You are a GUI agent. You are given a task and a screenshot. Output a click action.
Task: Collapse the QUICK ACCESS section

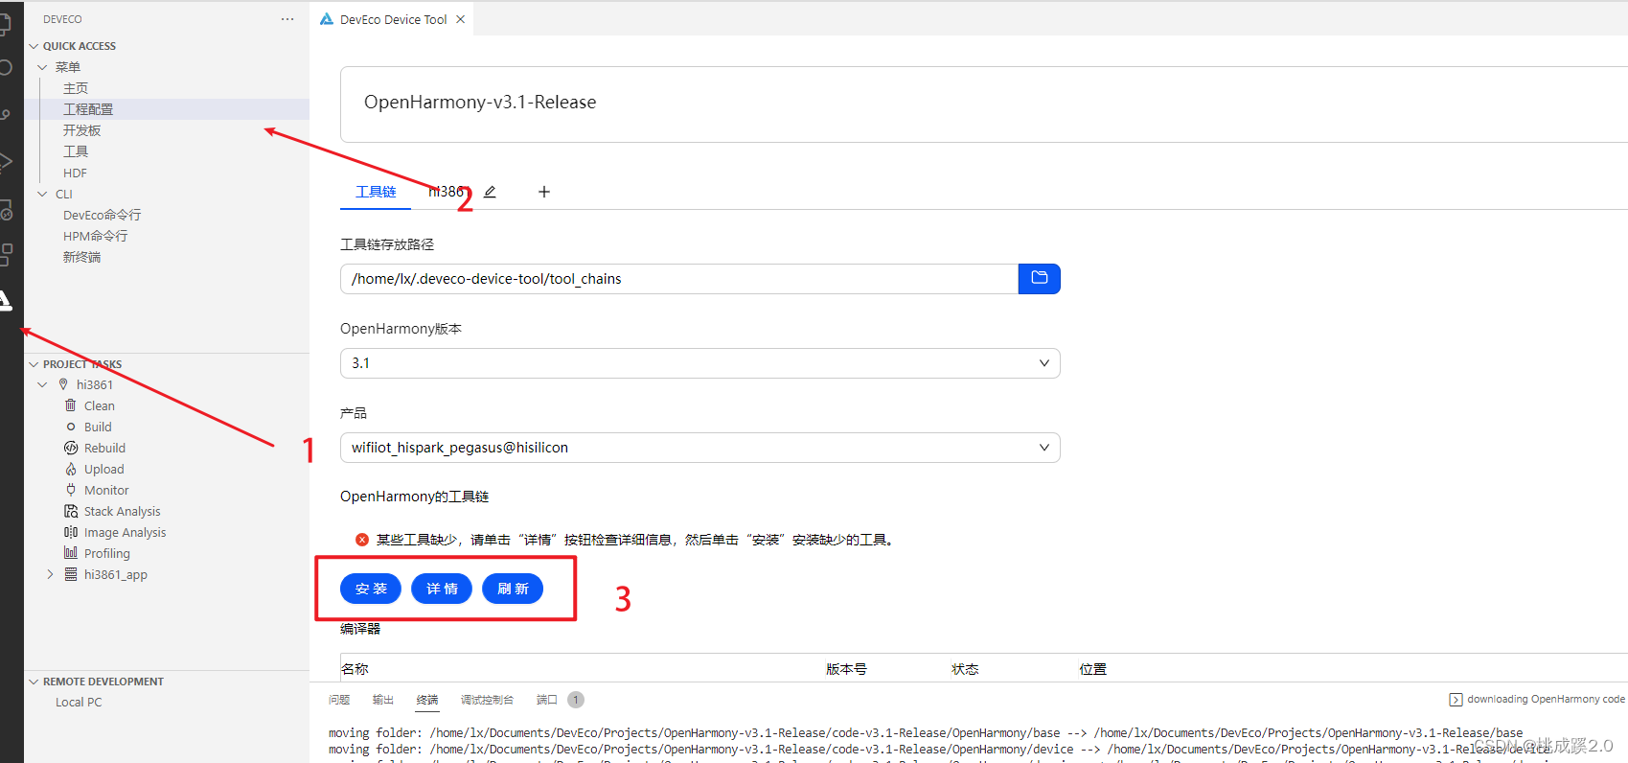click(34, 46)
